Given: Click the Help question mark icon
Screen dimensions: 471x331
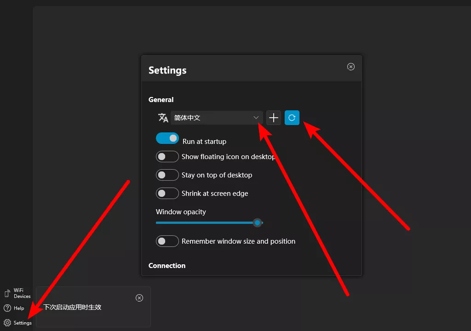Looking at the screenshot, I should (x=7, y=308).
